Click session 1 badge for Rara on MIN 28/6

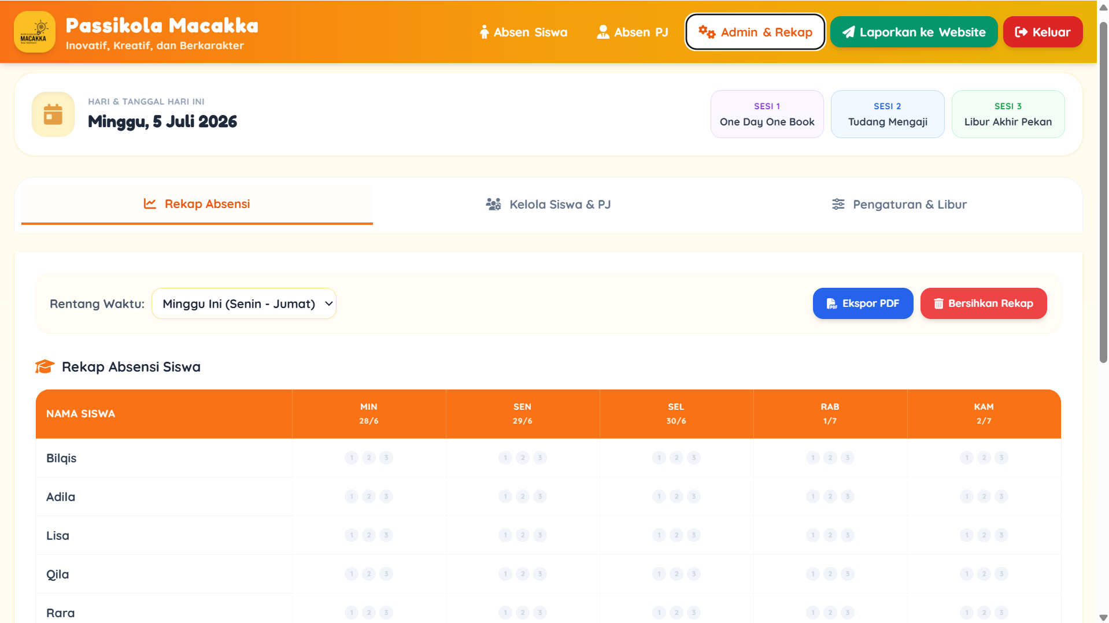coord(352,613)
